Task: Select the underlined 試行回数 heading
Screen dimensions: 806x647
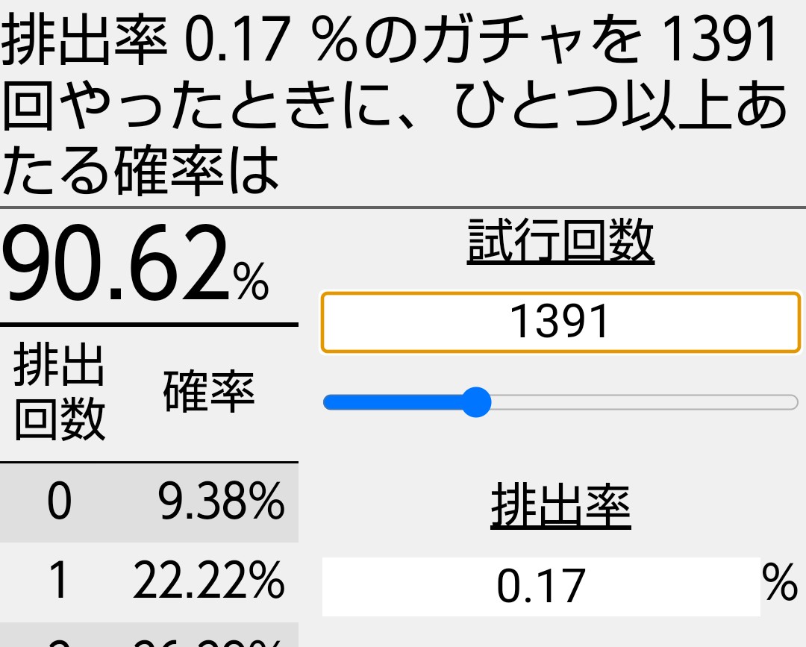Action: (560, 240)
